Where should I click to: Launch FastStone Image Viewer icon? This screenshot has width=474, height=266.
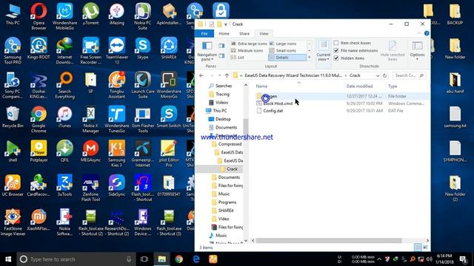click(x=13, y=222)
